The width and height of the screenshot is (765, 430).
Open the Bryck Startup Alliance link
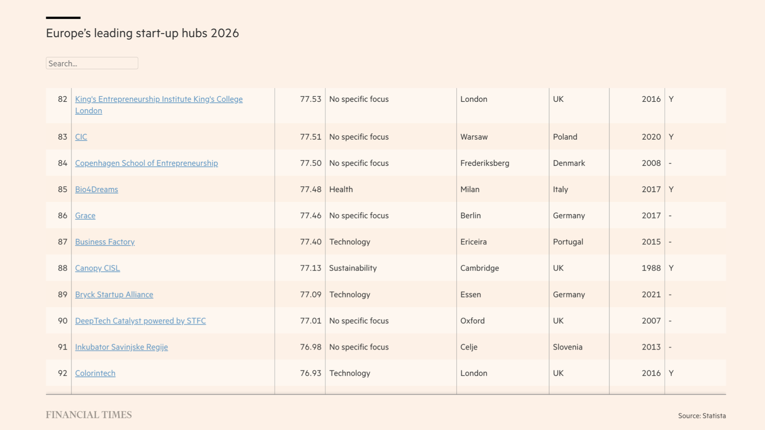(x=114, y=295)
